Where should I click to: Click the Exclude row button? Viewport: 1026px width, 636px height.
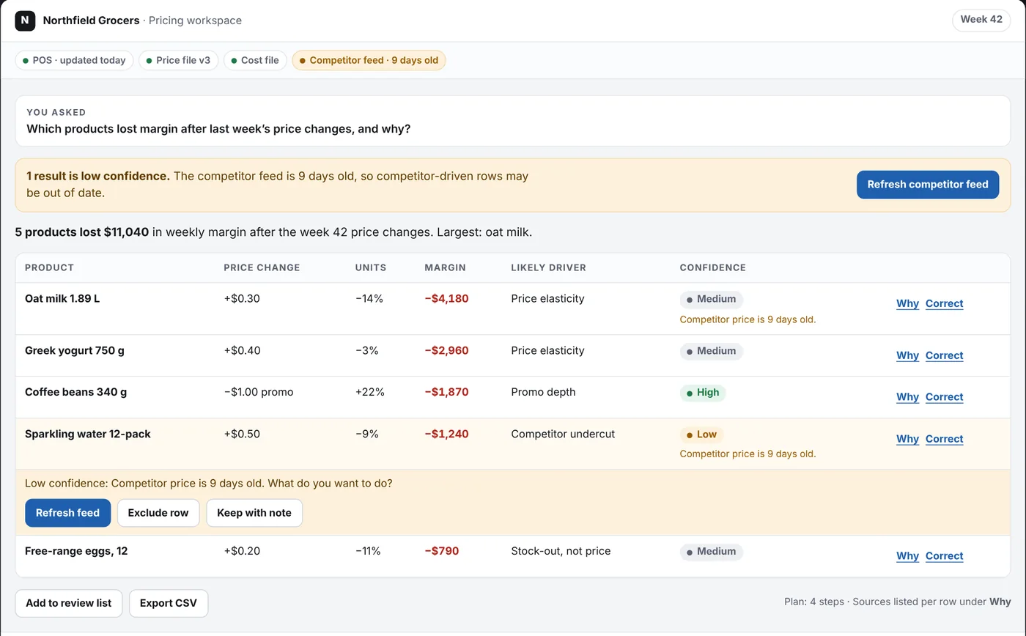(x=158, y=513)
